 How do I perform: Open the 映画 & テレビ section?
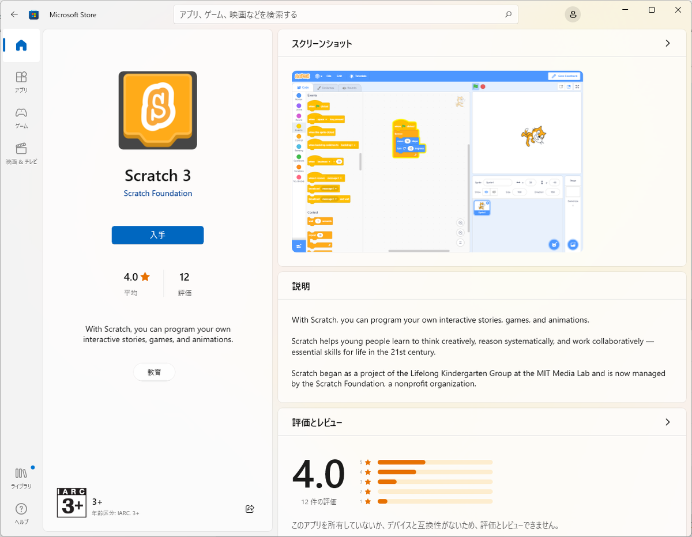coord(21,153)
